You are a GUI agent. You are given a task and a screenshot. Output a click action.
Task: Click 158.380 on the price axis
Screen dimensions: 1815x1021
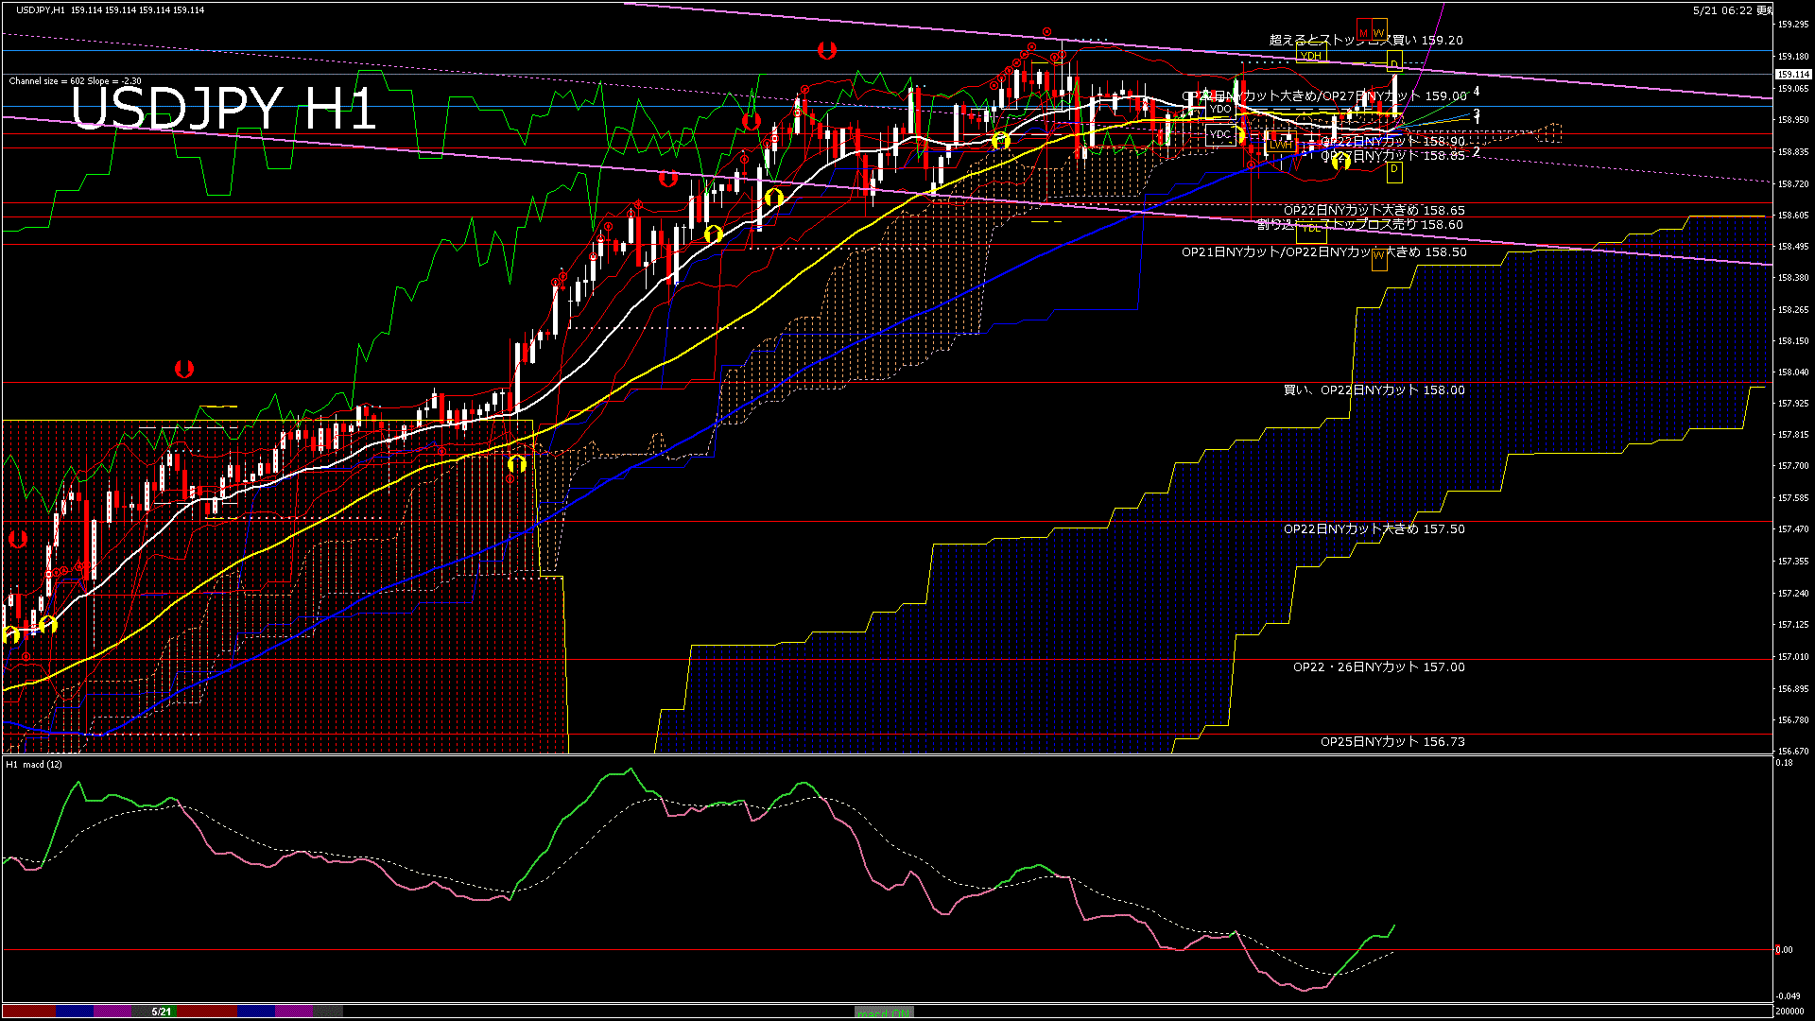(x=1793, y=278)
